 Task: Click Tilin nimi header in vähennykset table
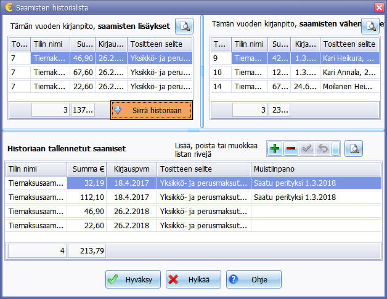pyautogui.click(x=248, y=44)
